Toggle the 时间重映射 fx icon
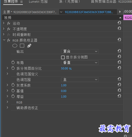Image resolution: width=132 pixels, height=137 pixels. (9, 35)
